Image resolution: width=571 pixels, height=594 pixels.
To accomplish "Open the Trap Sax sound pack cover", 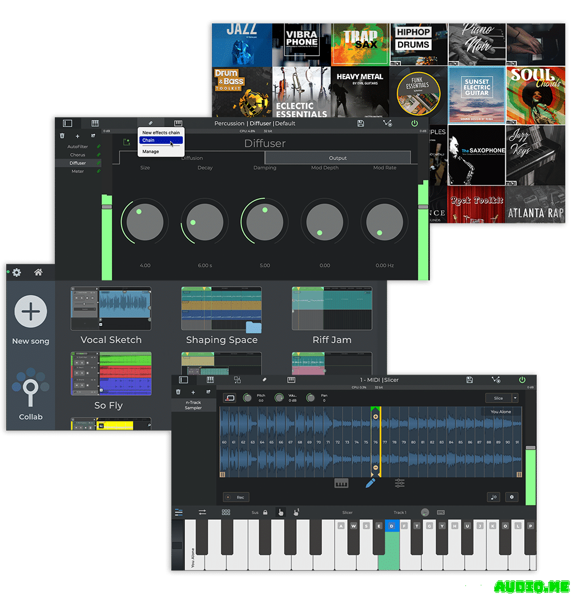I will [x=360, y=45].
